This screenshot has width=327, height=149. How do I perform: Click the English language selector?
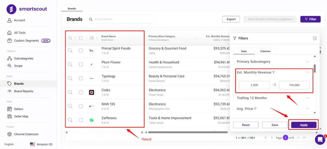click(x=9, y=144)
